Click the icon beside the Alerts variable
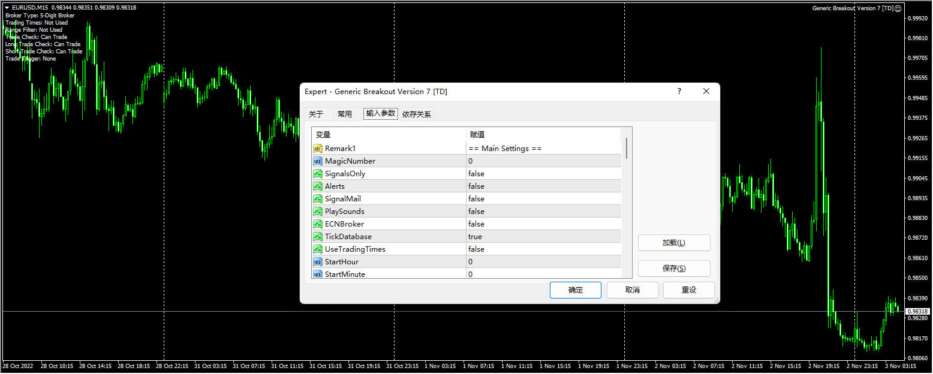The width and height of the screenshot is (933, 374). (318, 186)
